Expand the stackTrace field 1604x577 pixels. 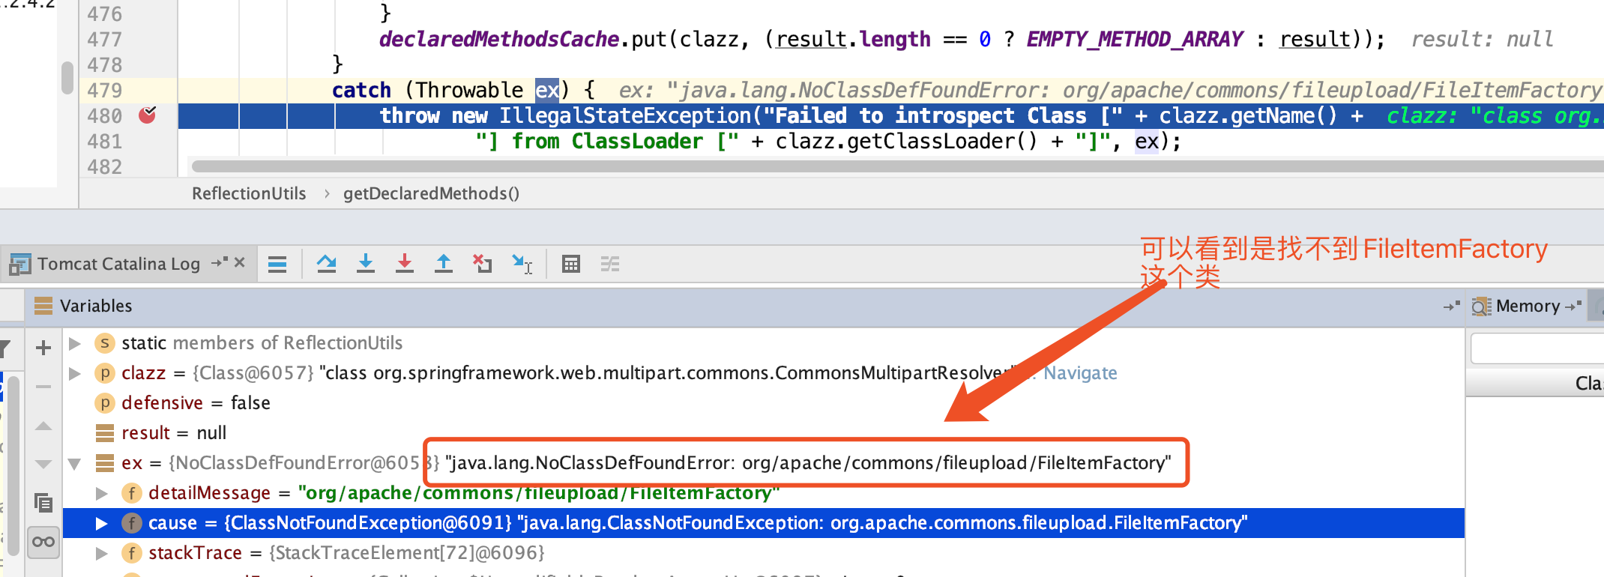[102, 553]
